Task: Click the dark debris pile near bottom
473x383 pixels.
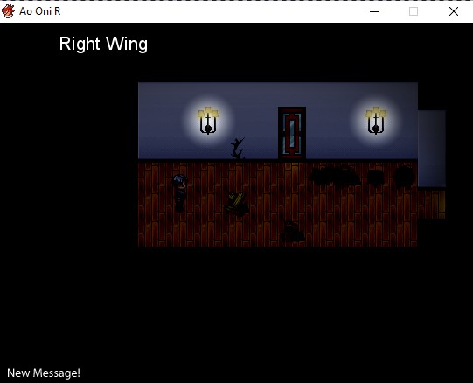Action: pyautogui.click(x=292, y=232)
